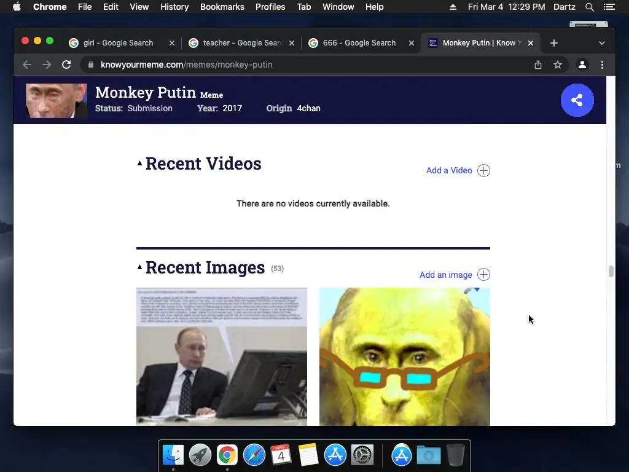The width and height of the screenshot is (629, 472).
Task: Open the Downloads folder in the dock
Action: [x=428, y=455]
